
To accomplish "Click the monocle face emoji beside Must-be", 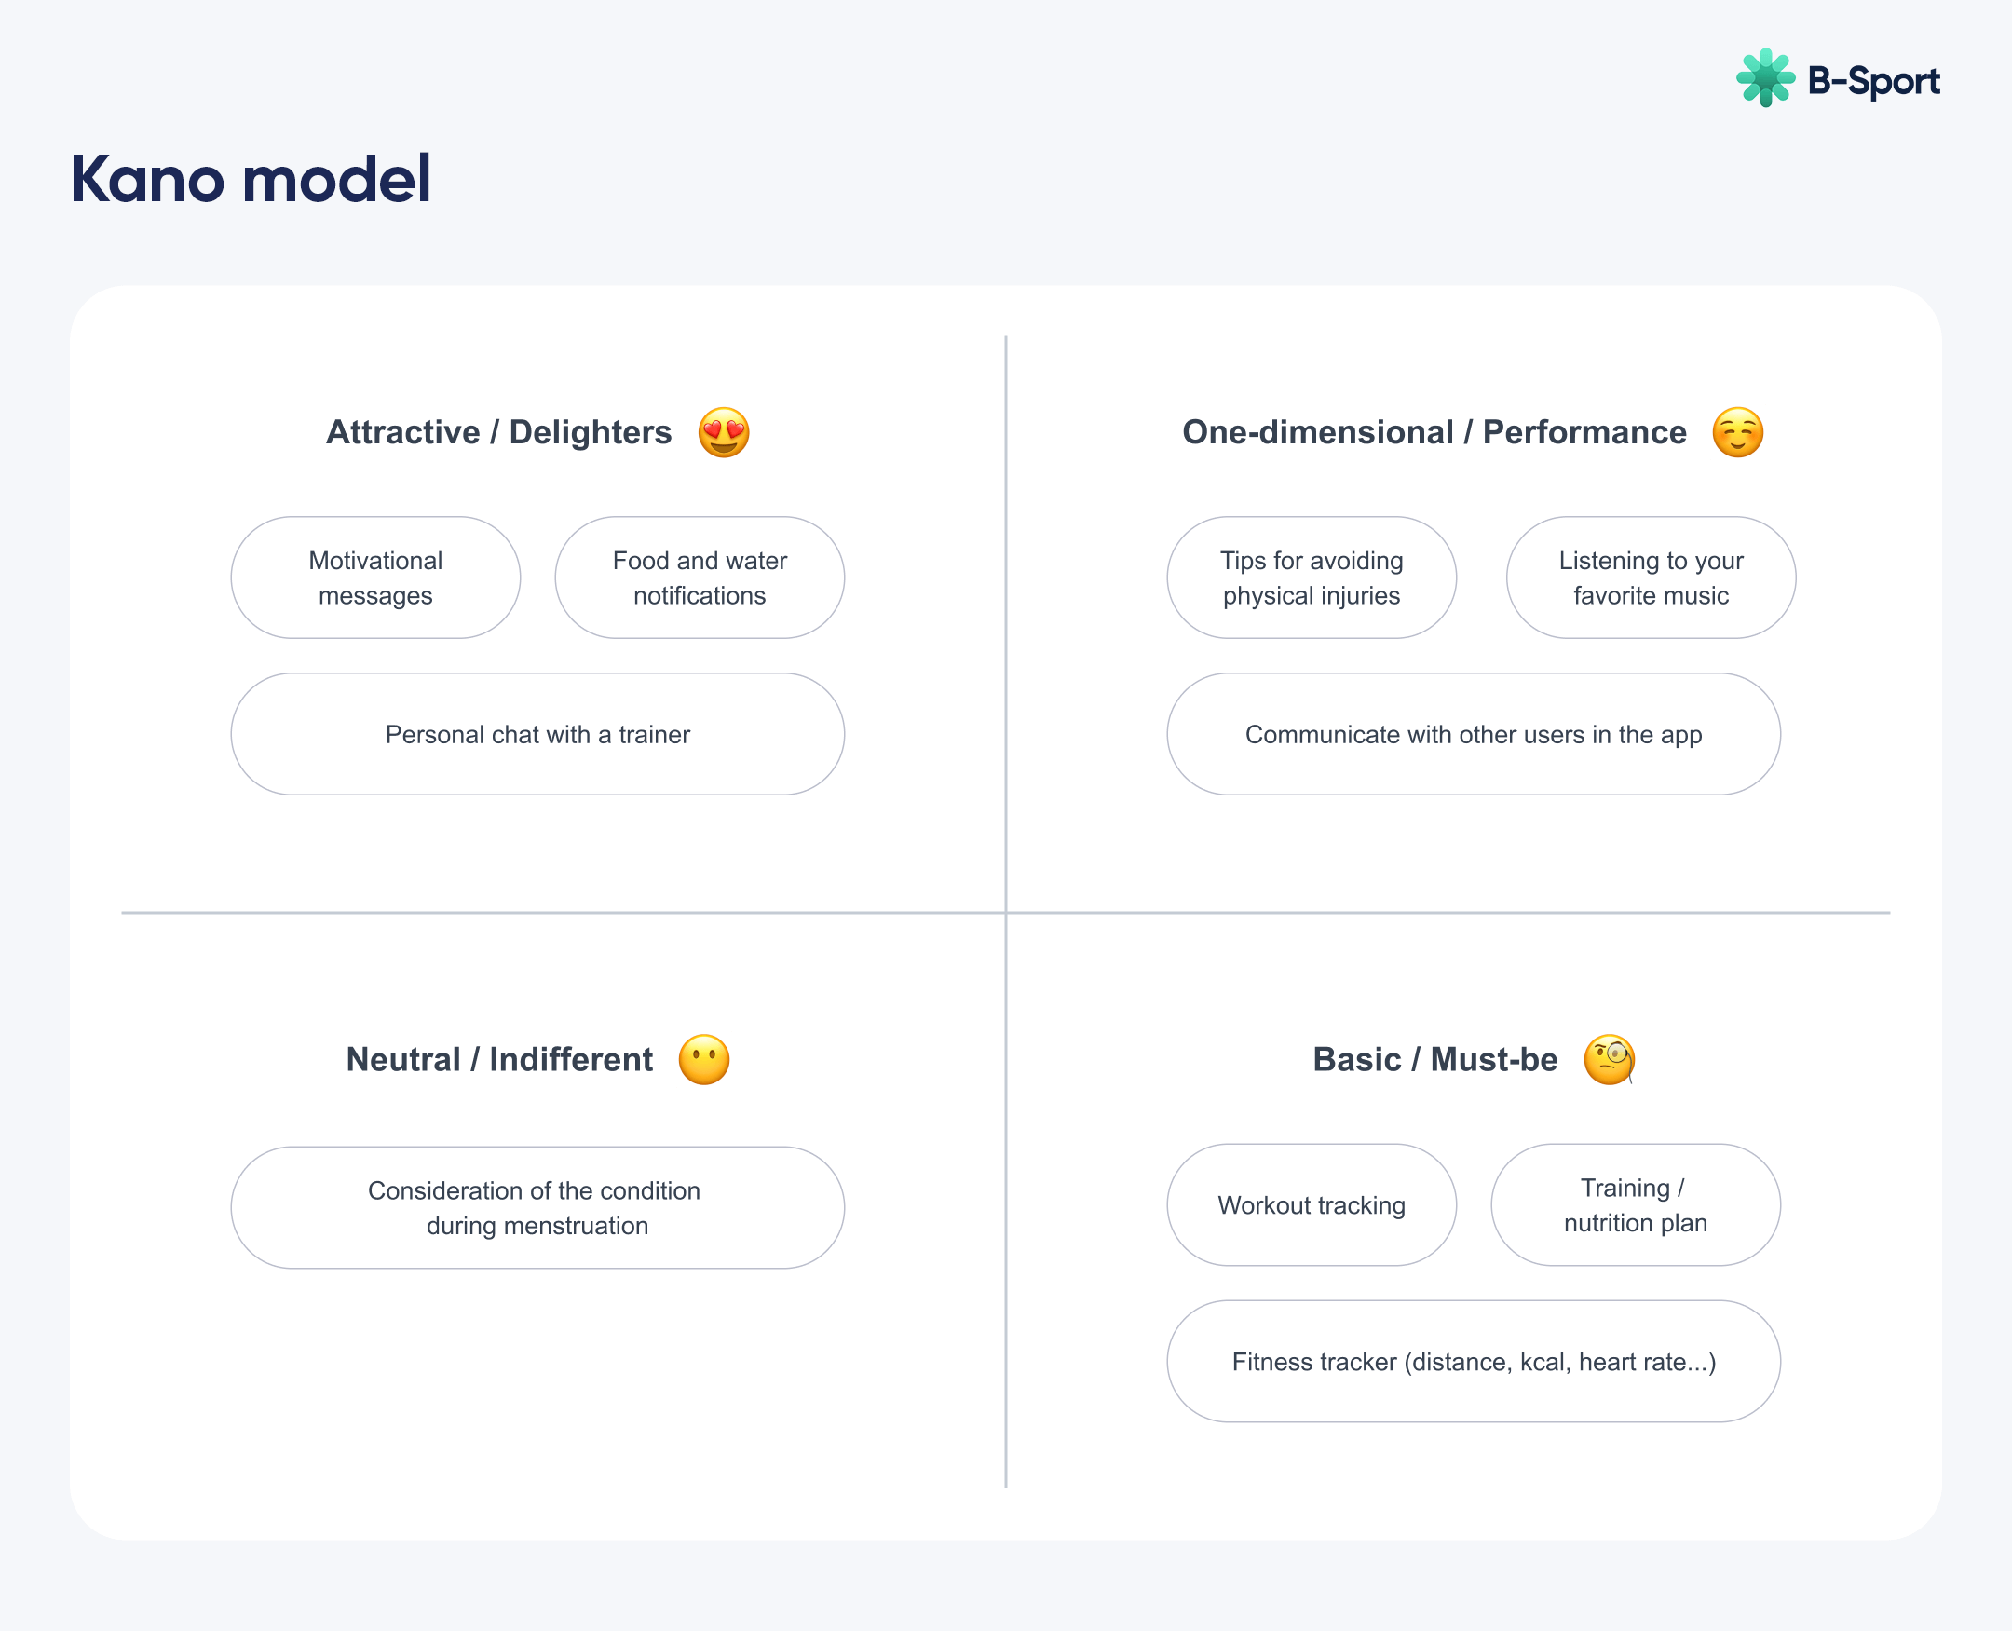I will pos(1609,1060).
